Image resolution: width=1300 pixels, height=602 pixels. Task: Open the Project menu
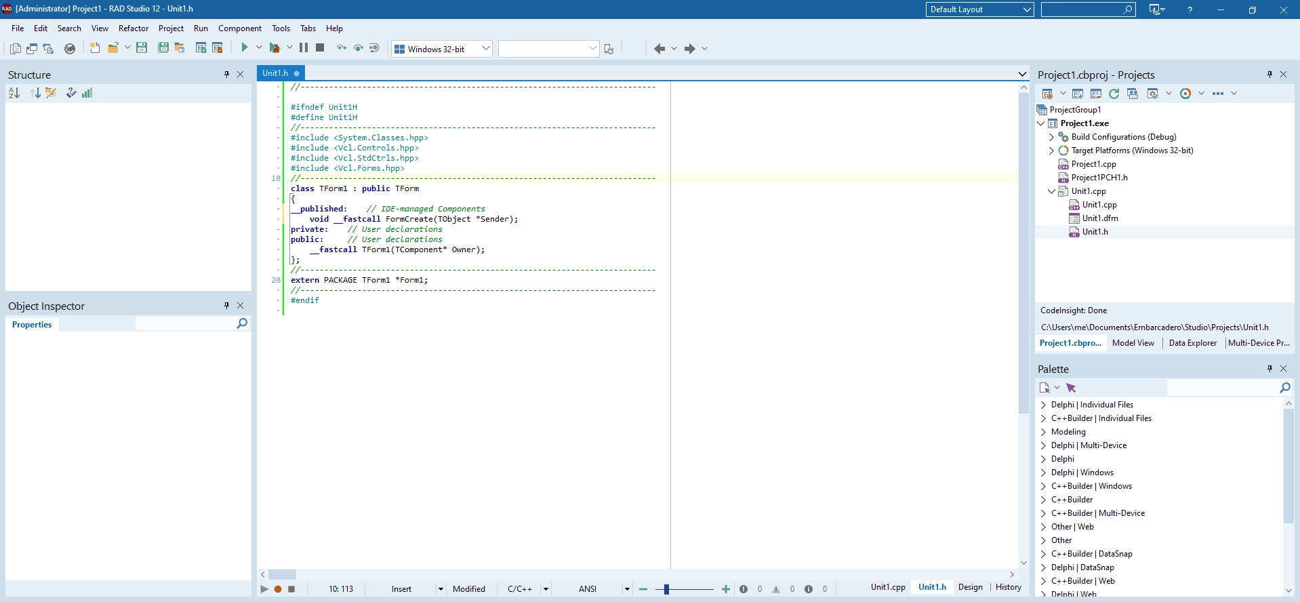pos(171,28)
